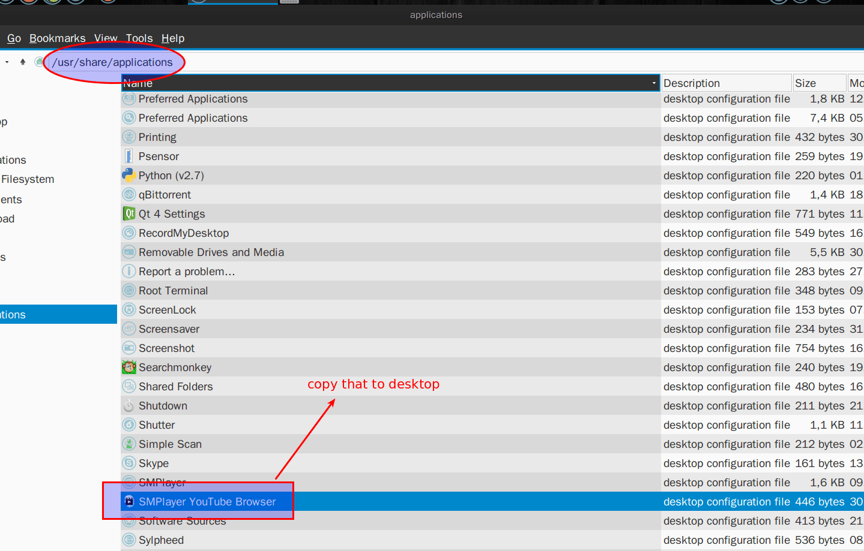The image size is (864, 551).
Task: Open the Go menu
Action: click(x=14, y=38)
